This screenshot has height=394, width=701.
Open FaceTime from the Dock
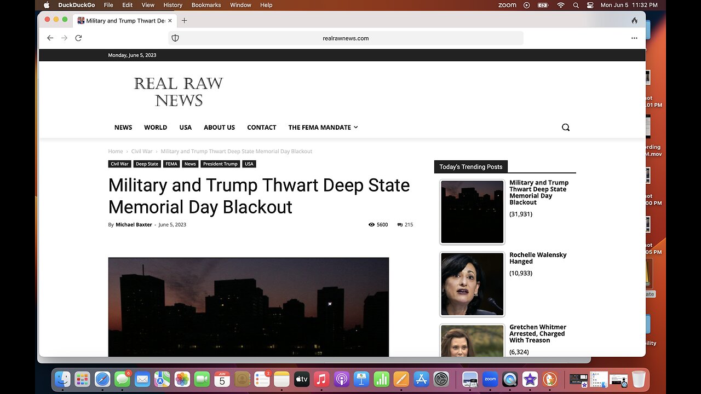pos(202,379)
